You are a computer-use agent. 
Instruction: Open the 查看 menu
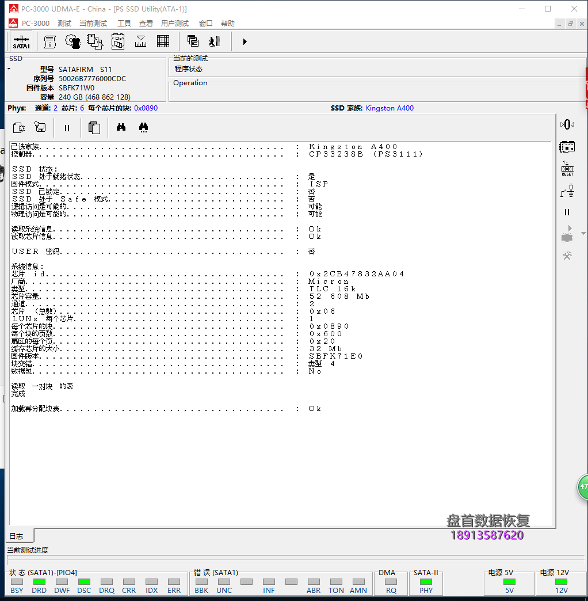[146, 24]
